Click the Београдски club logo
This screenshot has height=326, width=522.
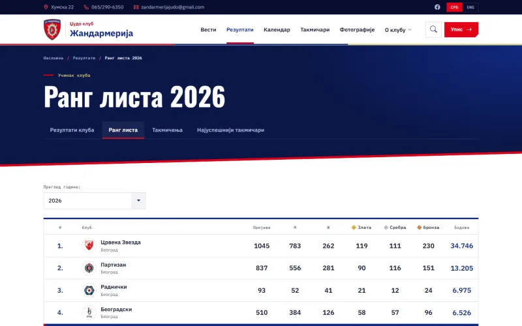[89, 313]
